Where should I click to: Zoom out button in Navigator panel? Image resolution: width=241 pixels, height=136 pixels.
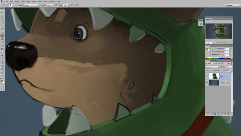[x=214, y=43]
